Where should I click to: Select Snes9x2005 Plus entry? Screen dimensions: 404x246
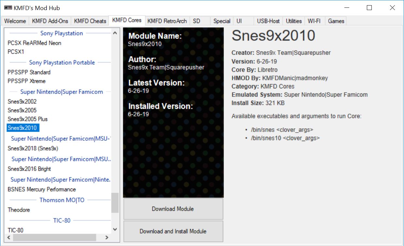coord(28,119)
